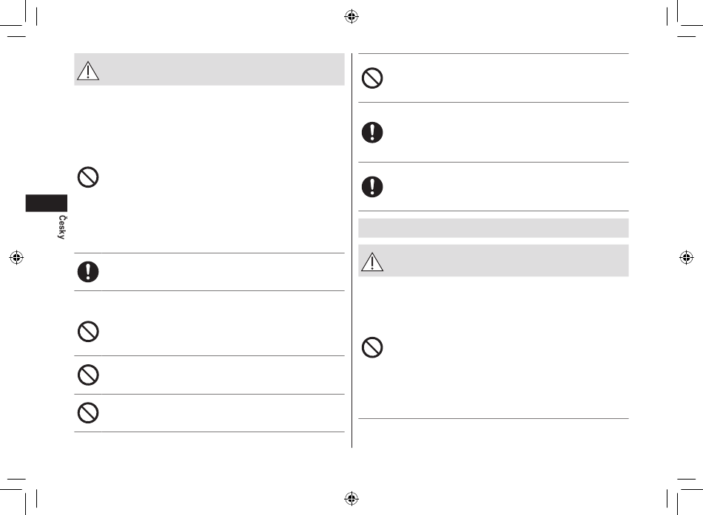Select the prohibition symbol below the right warning banner

tap(372, 347)
